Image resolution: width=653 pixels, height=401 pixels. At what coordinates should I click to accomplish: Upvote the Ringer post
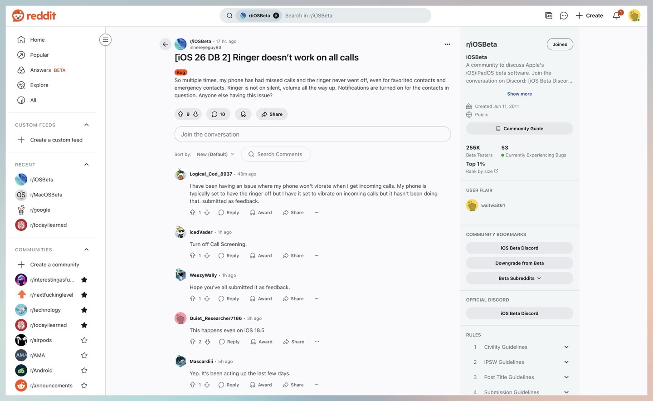180,114
